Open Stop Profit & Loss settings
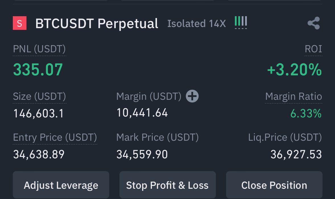This screenshot has height=199, width=335. click(167, 185)
